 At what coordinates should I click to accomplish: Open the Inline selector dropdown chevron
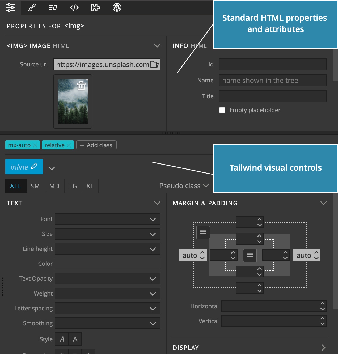(52, 168)
